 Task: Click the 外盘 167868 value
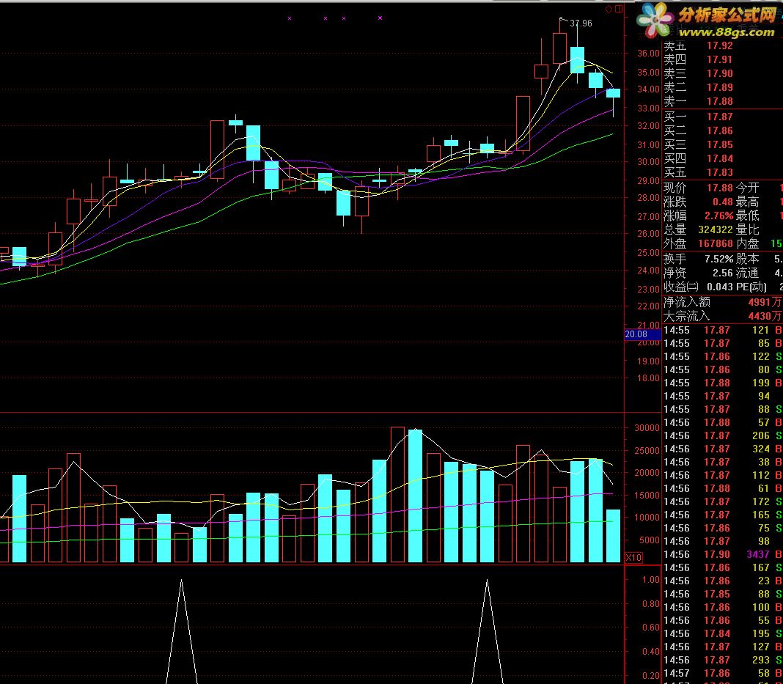pyautogui.click(x=715, y=244)
